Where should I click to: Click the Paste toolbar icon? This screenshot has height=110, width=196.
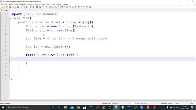(x=27, y=7)
